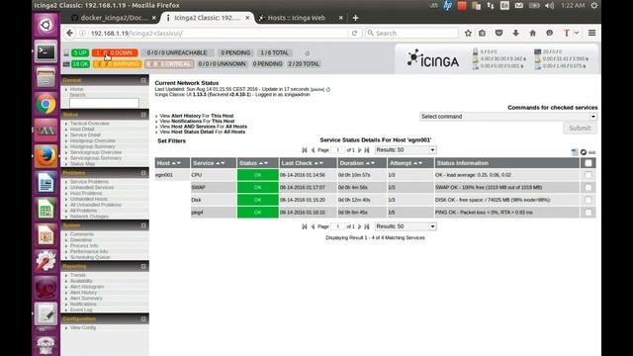This screenshot has width=633, height=356.
Task: Click the Submit button
Action: 580,128
